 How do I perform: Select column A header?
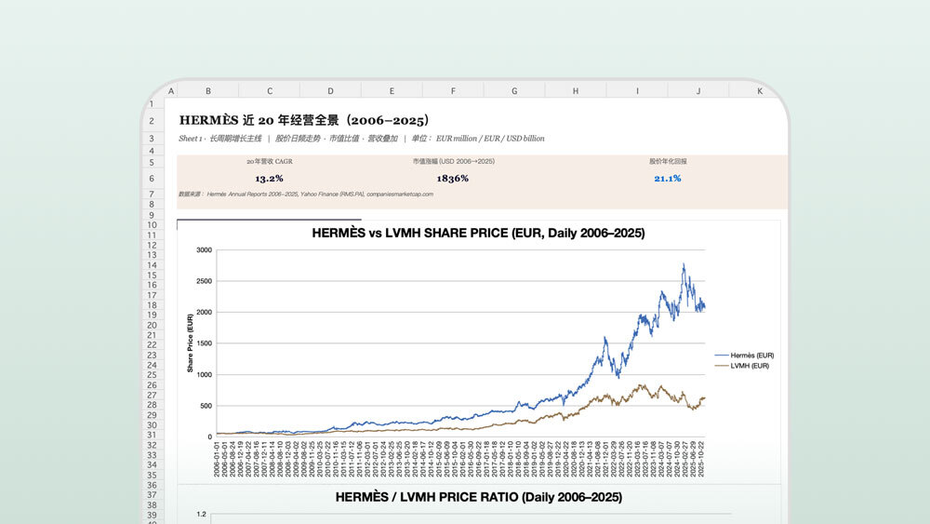(x=171, y=91)
